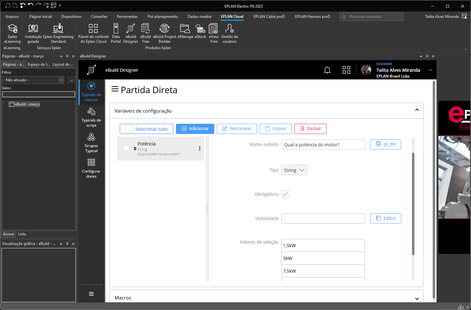The width and height of the screenshot is (471, 310).
Task: Click inside the Visibilidade input field
Action: [323, 218]
